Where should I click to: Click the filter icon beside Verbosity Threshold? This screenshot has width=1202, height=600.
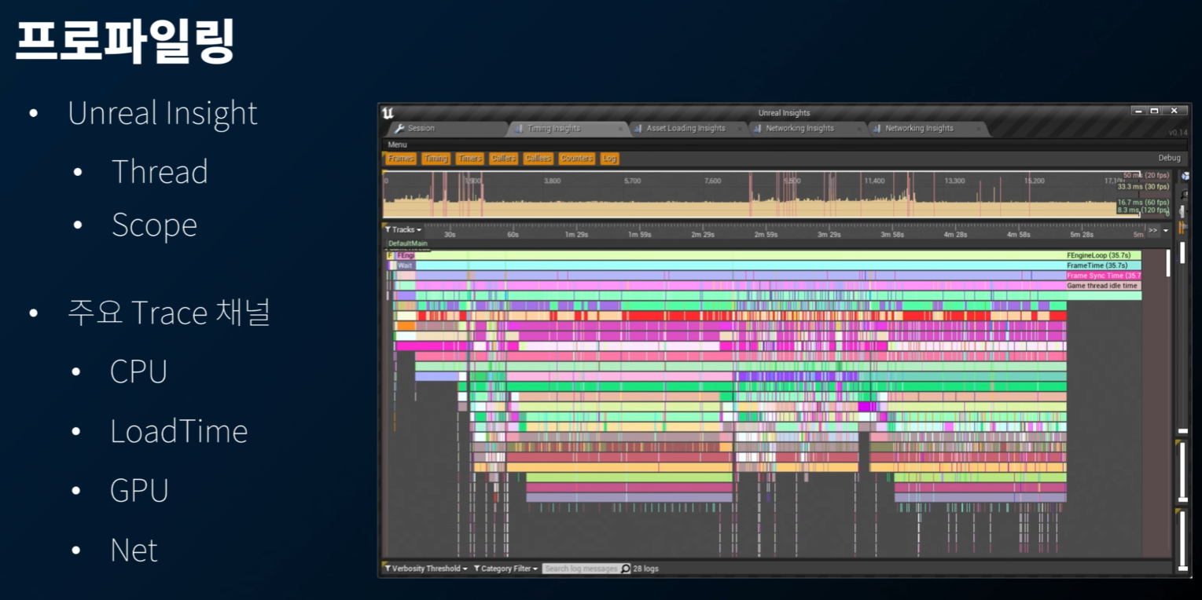point(388,569)
